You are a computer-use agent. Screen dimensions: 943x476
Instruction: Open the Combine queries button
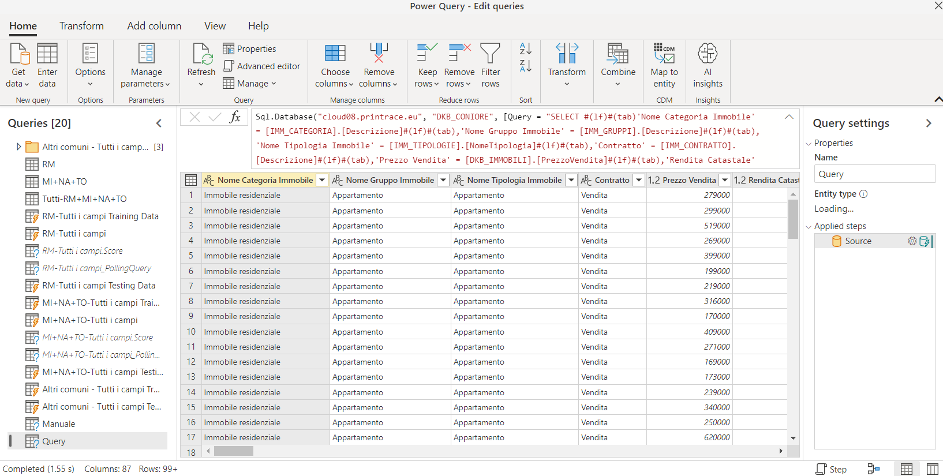coord(618,65)
